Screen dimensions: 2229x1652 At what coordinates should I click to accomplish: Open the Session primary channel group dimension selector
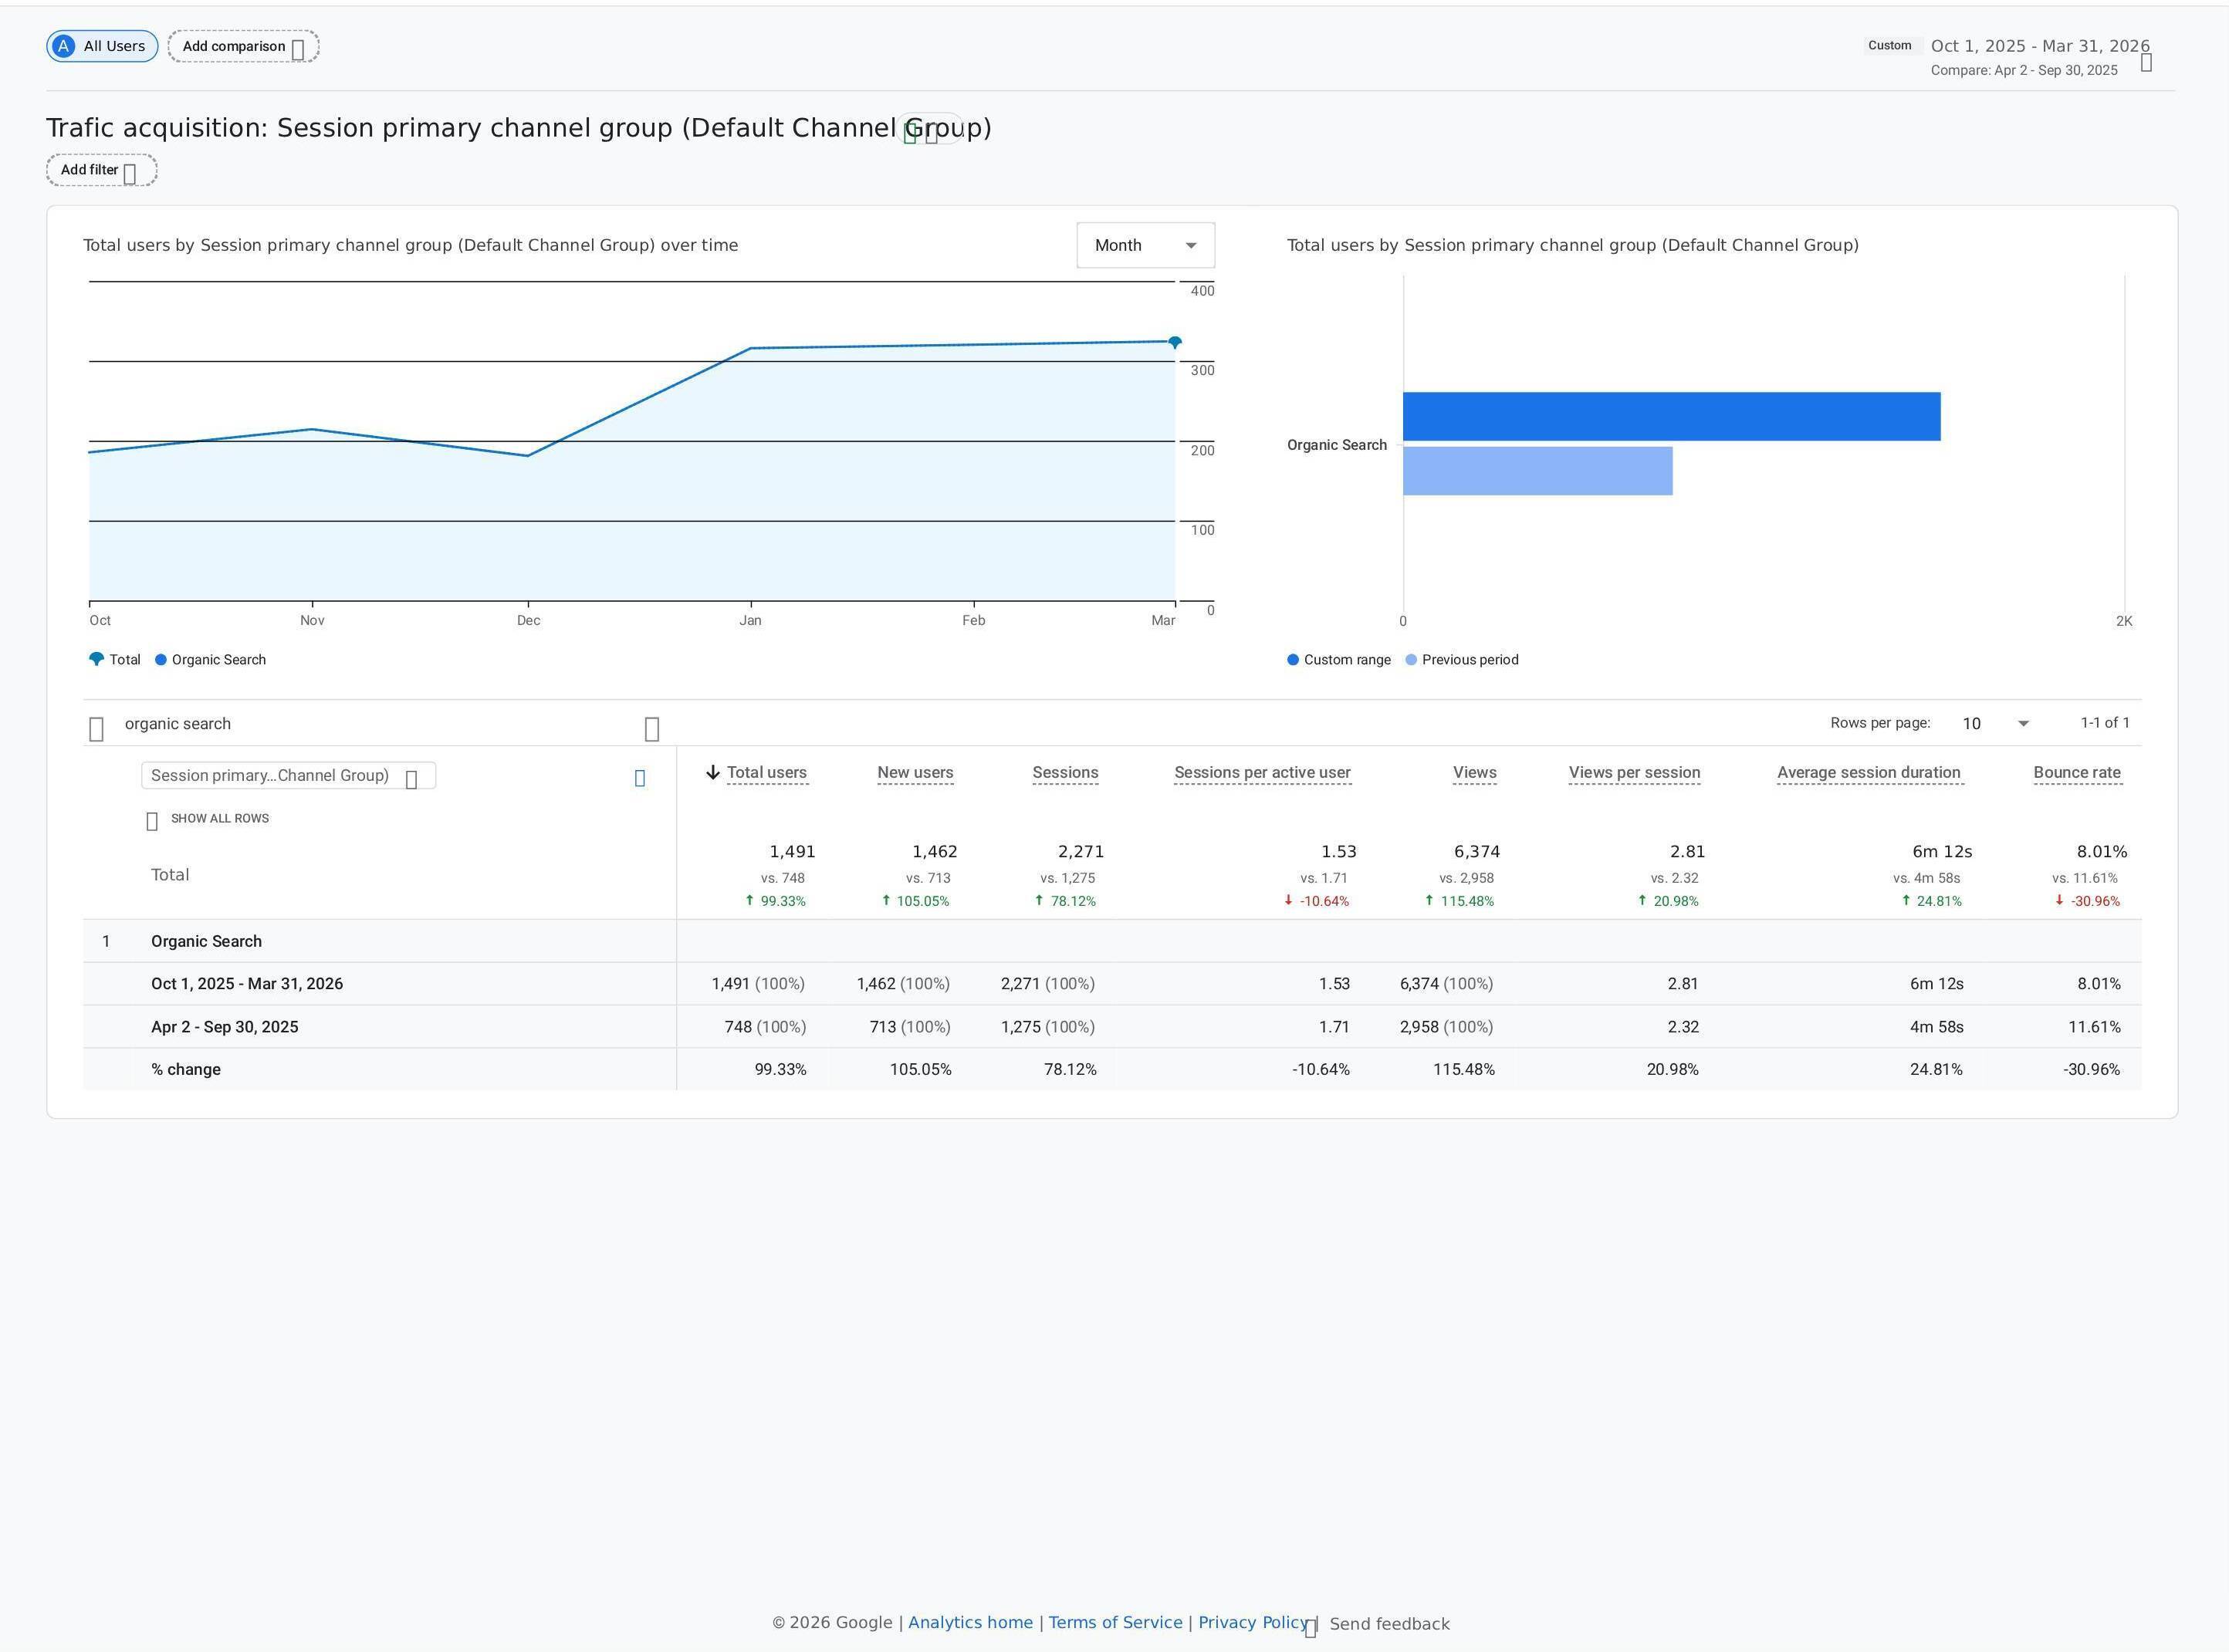click(288, 776)
